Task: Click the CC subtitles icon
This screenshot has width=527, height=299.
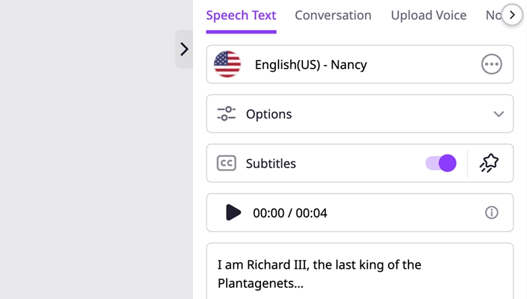Action: click(x=226, y=163)
